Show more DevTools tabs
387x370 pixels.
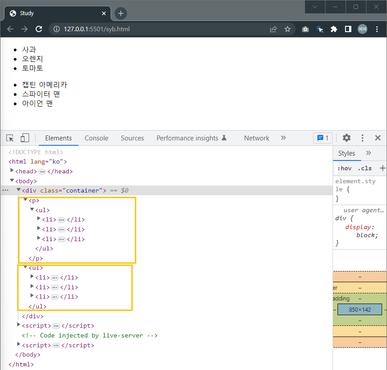pos(284,138)
